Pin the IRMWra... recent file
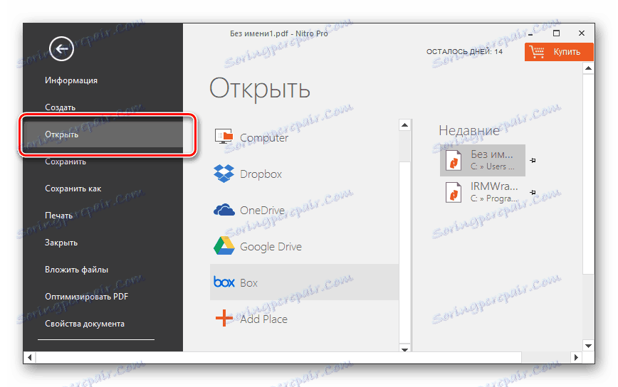The image size is (618, 387). click(533, 193)
